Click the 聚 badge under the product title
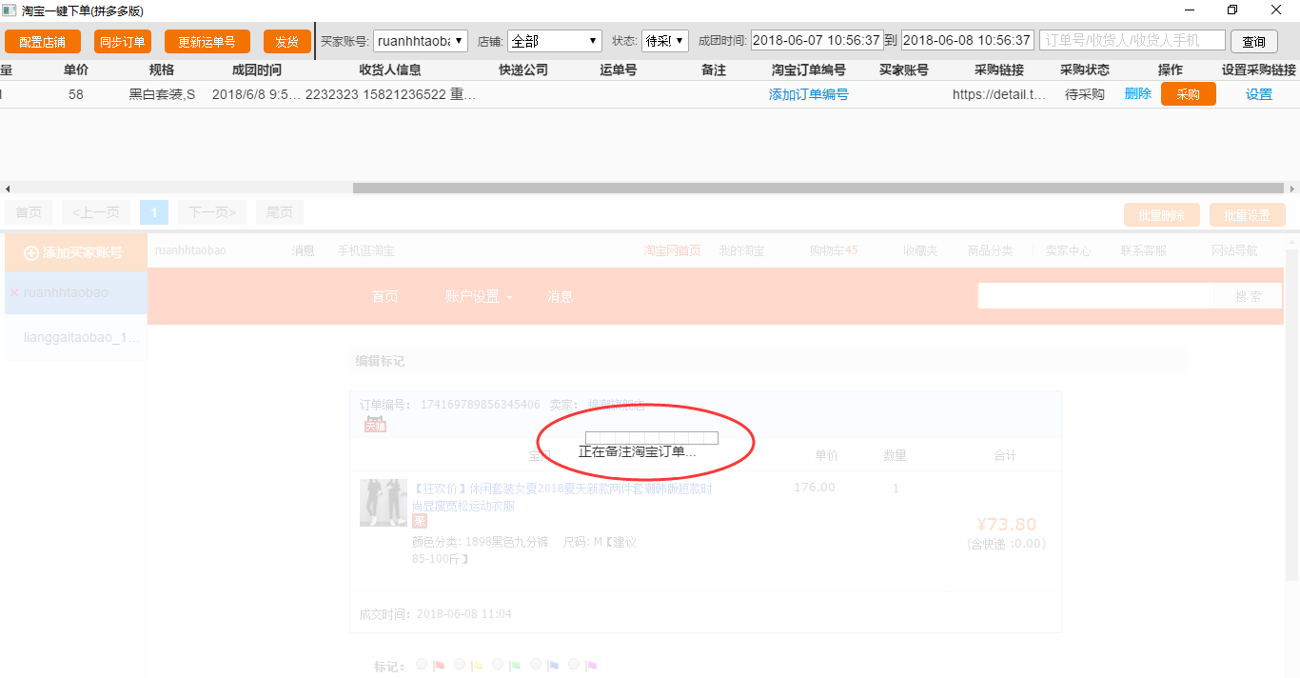This screenshot has height=678, width=1300. (420, 521)
